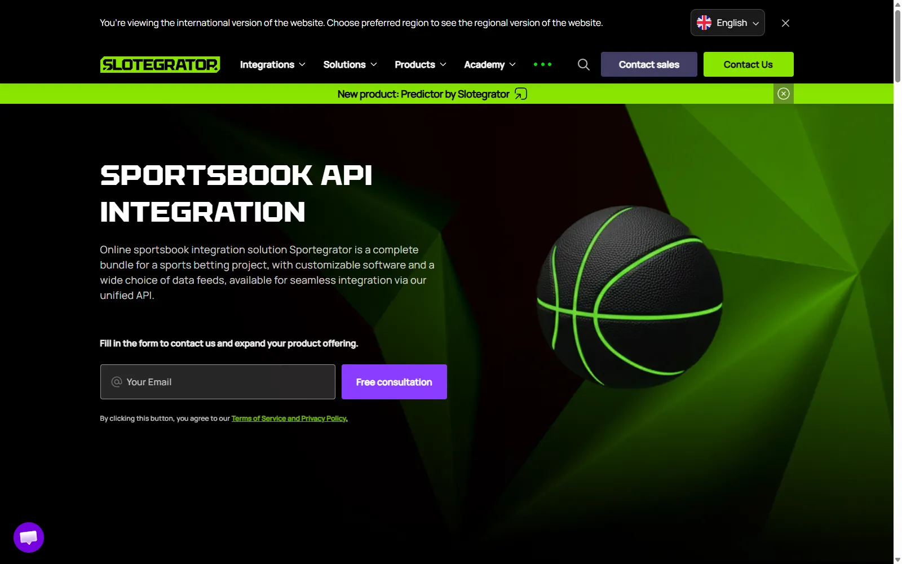Dismiss the green Predictor banner
902x564 pixels.
pyautogui.click(x=784, y=94)
